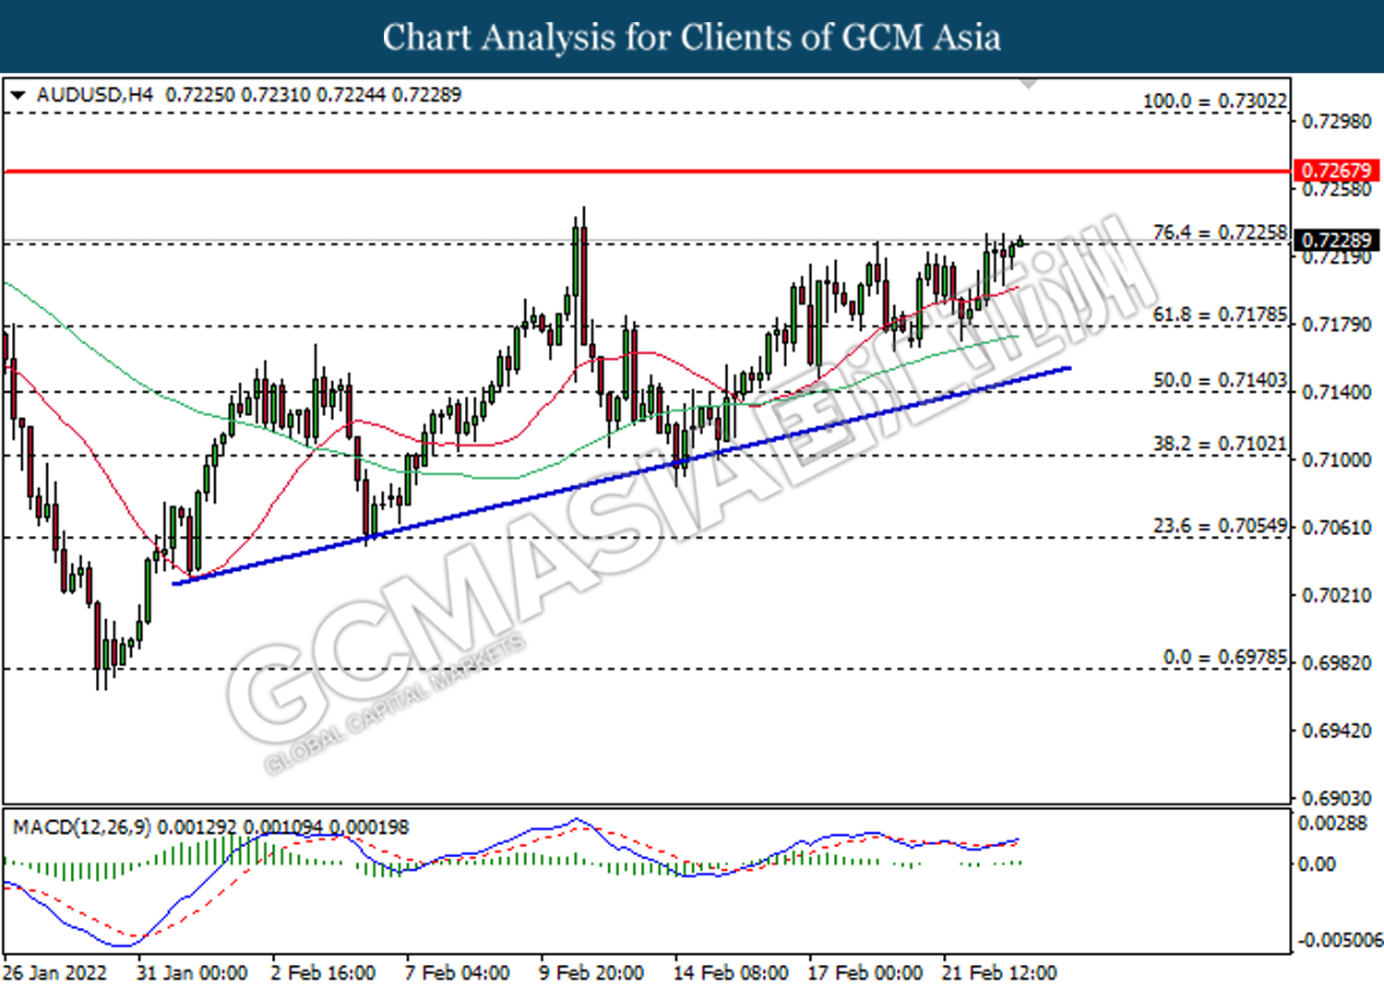Screen dimensions: 1384x988
Task: Click the 0.69420 price axis value
Action: (1336, 731)
